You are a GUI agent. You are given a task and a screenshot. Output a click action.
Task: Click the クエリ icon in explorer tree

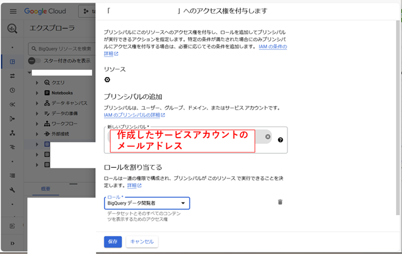tap(47, 82)
